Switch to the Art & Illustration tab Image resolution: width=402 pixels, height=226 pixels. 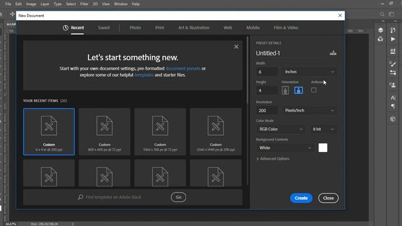point(194,28)
